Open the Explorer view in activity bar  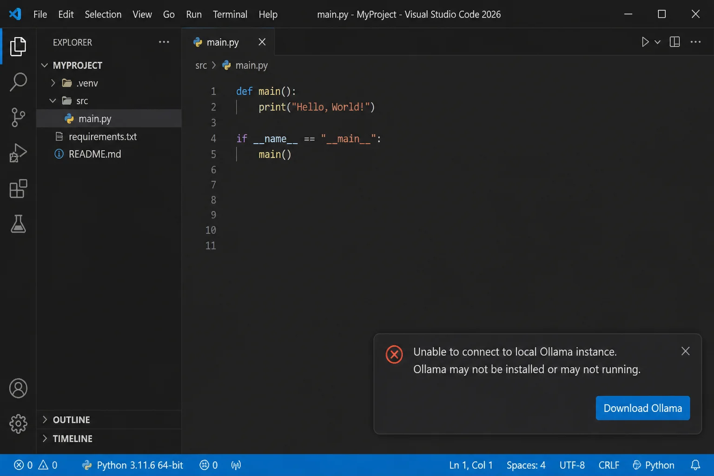pyautogui.click(x=18, y=46)
